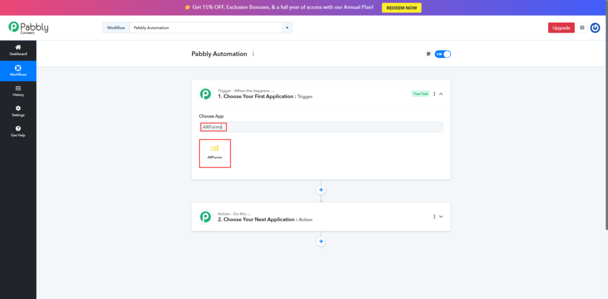Viewport: 608px width, 299px height.
Task: Open the Settings sidebar item
Action: pyautogui.click(x=18, y=112)
